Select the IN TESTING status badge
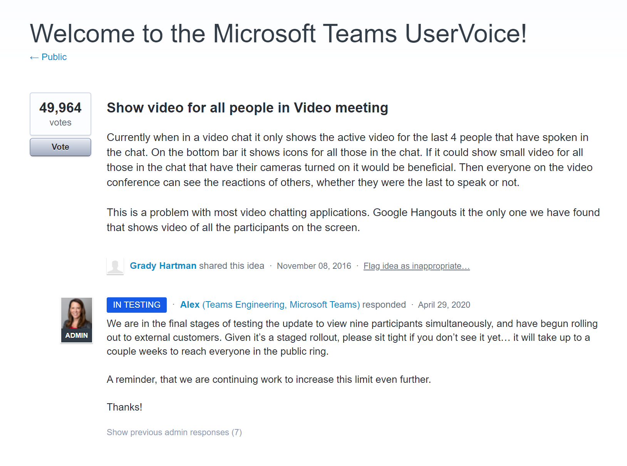The width and height of the screenshot is (627, 466). [137, 305]
